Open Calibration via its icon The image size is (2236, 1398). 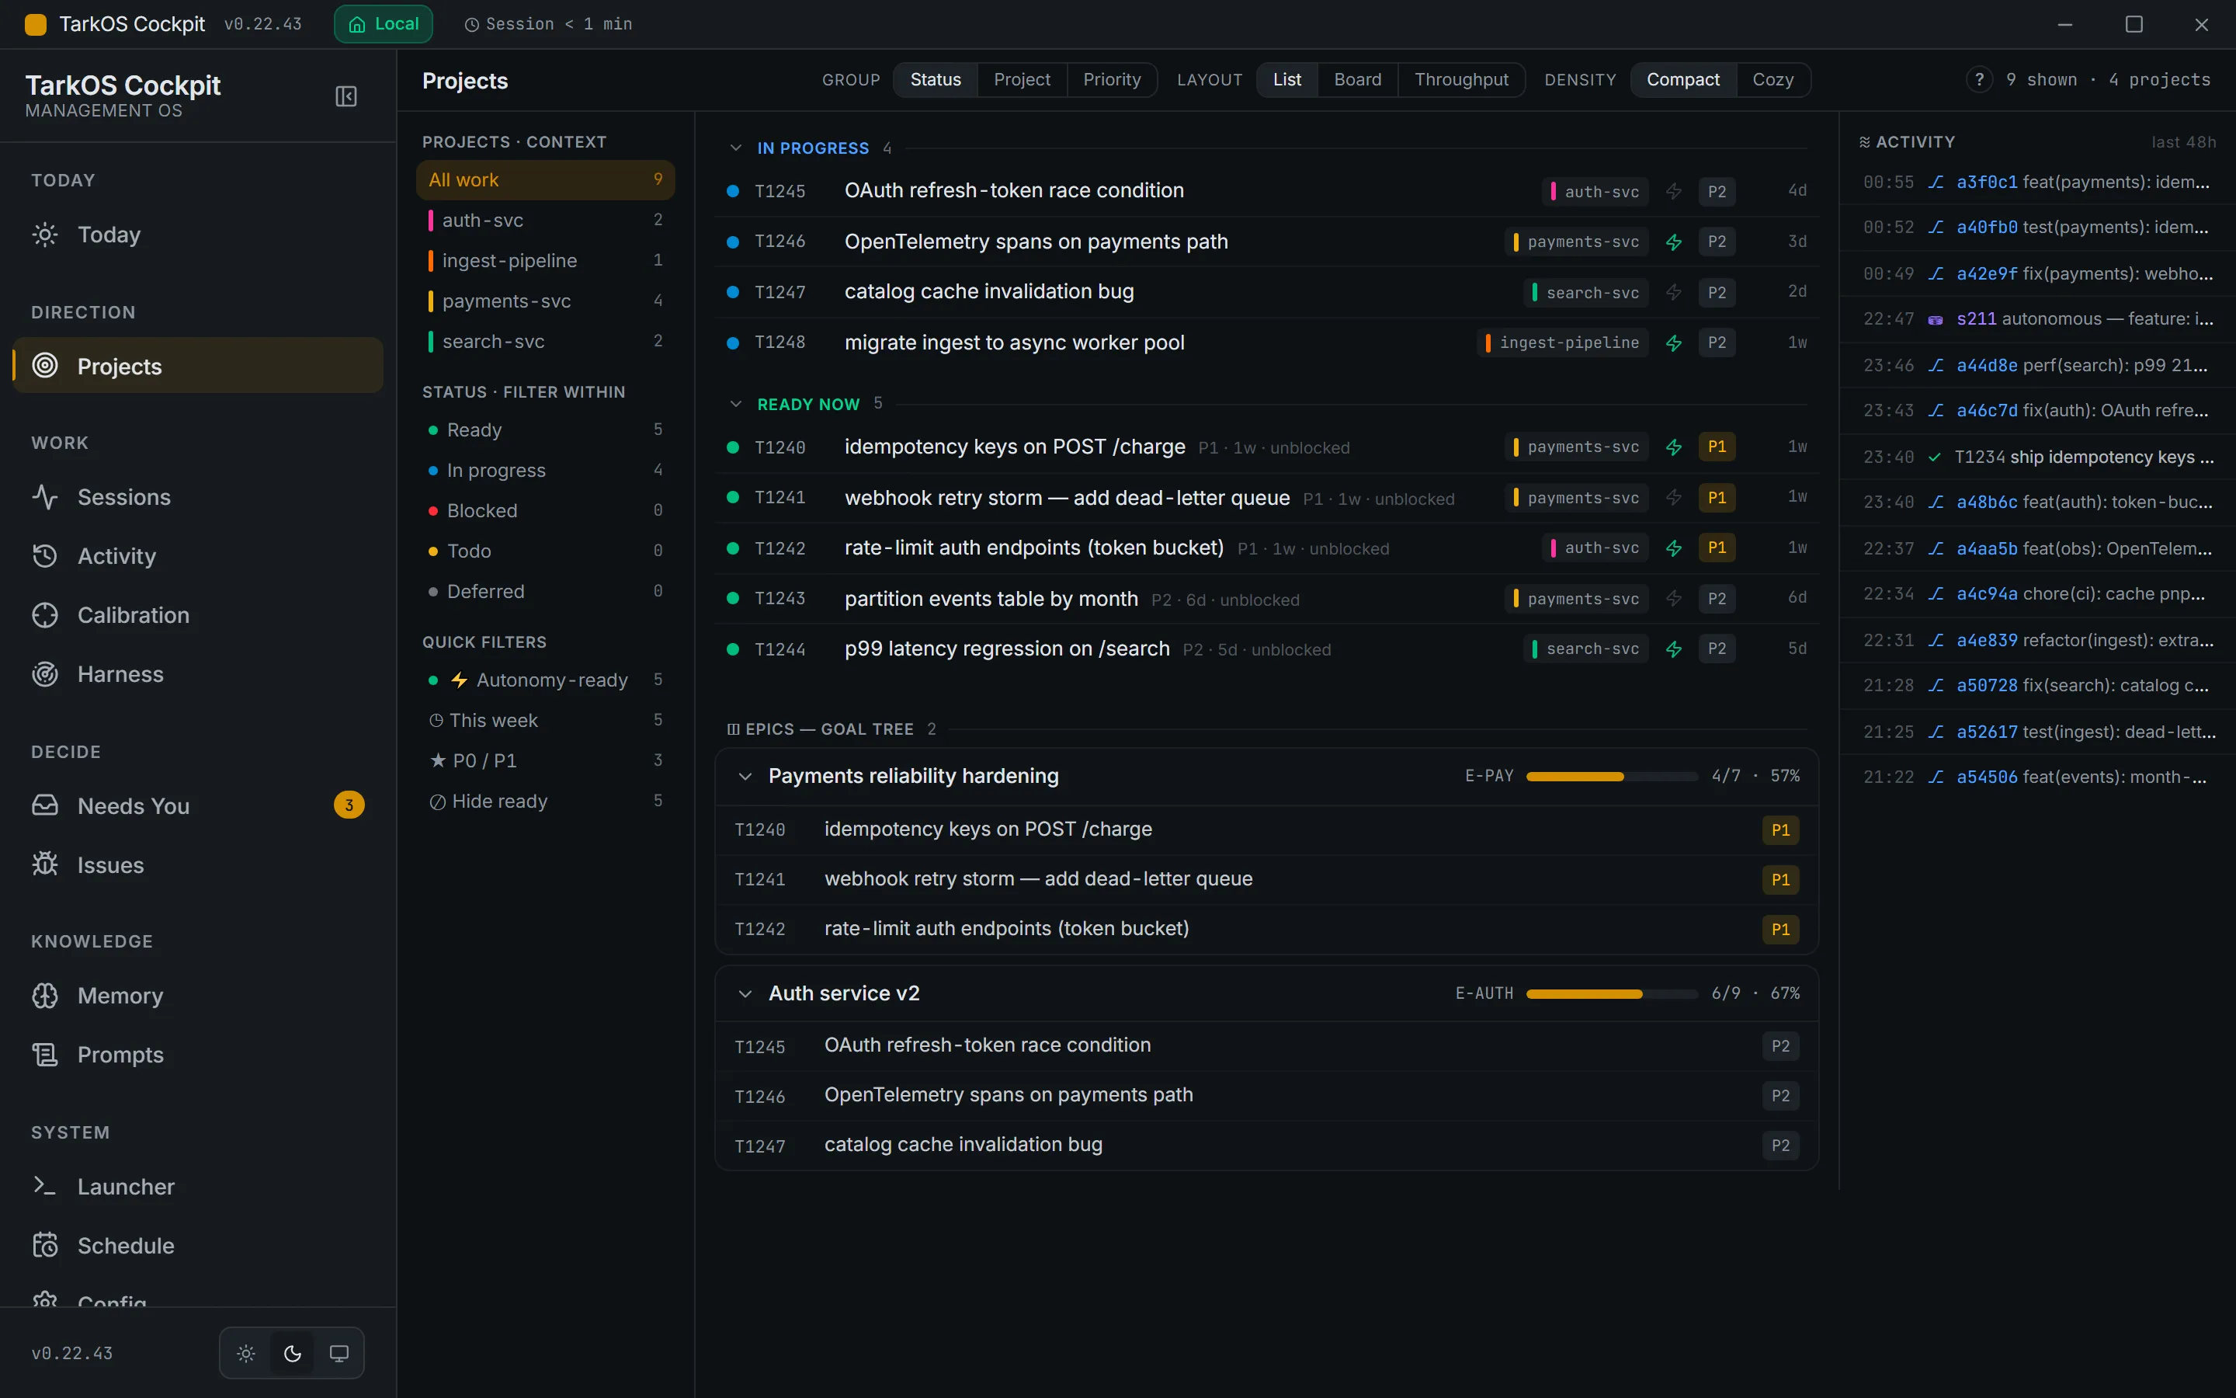[x=44, y=616]
